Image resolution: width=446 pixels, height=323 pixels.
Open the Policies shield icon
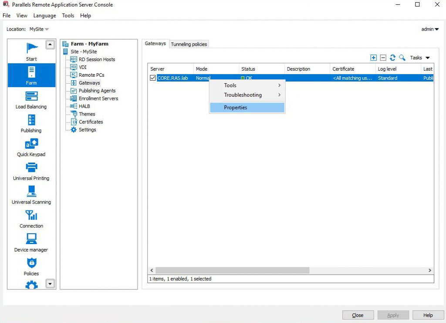click(31, 263)
